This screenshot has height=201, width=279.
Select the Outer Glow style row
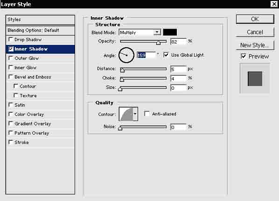(40, 58)
